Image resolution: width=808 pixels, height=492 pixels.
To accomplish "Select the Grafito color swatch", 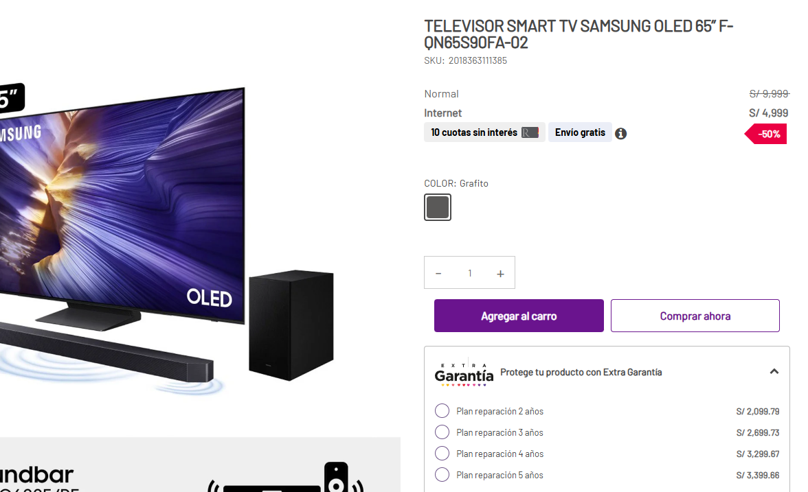I will [438, 207].
